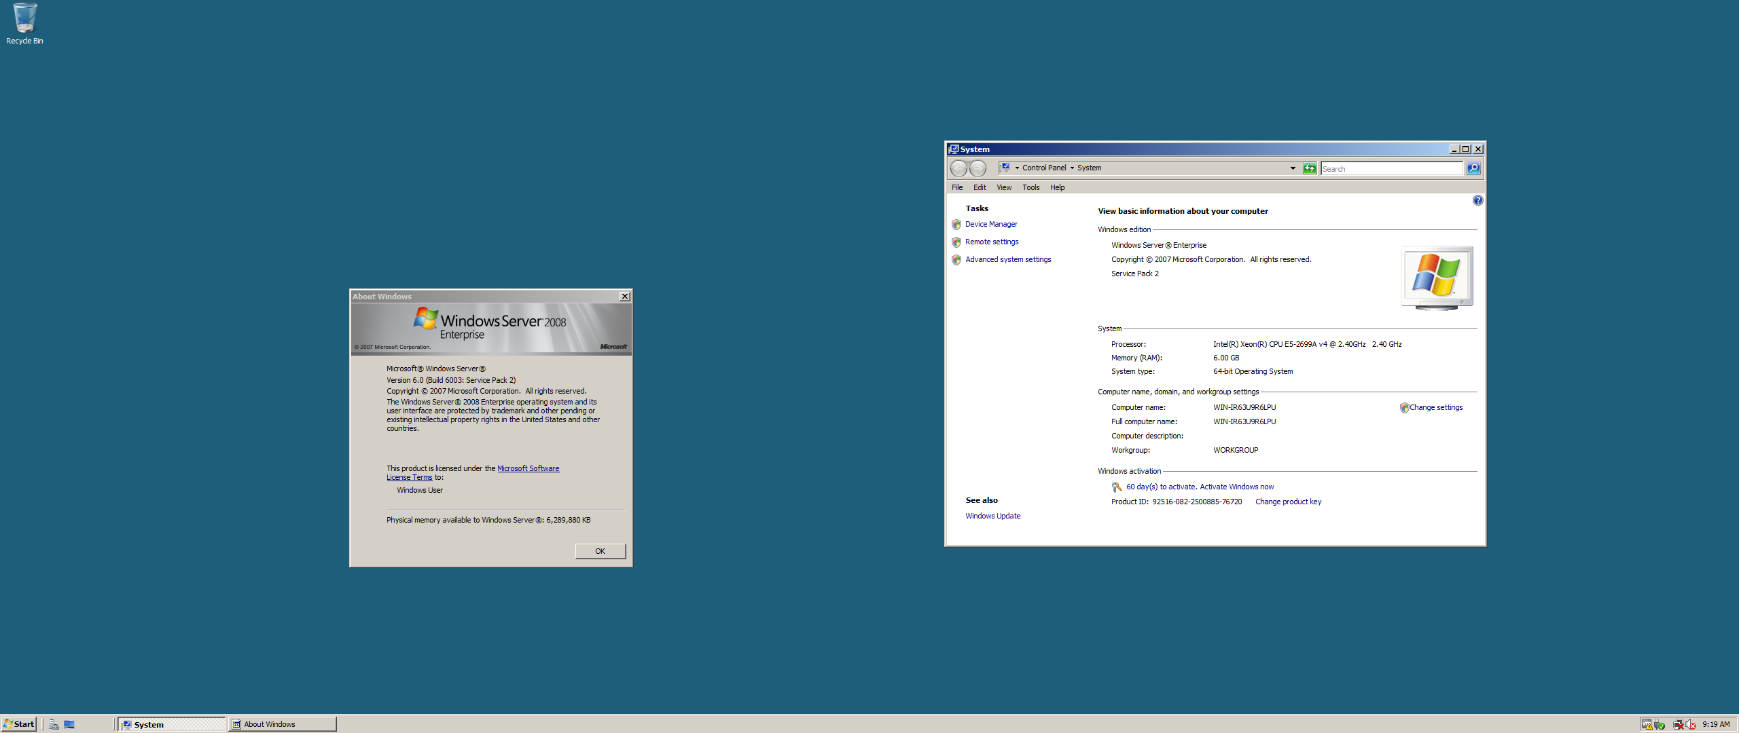Expand the address bar history dropdown
The width and height of the screenshot is (1739, 733).
tap(1292, 168)
